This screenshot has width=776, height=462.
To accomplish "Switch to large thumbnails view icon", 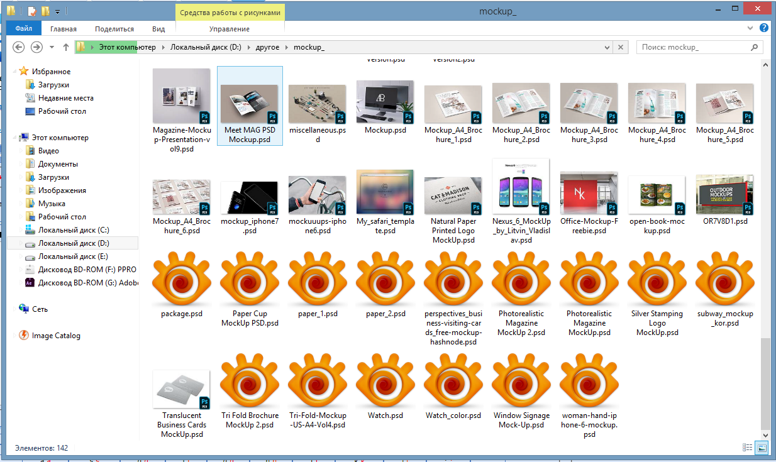I will point(762,448).
